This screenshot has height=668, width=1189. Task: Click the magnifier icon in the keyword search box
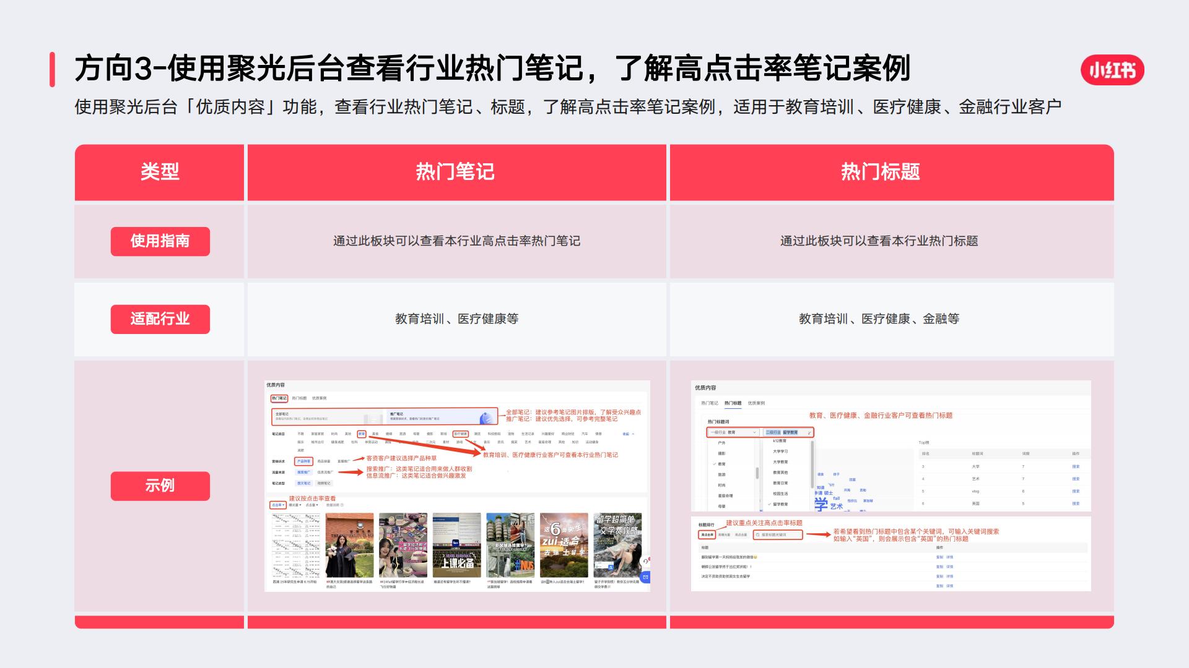[x=757, y=534]
